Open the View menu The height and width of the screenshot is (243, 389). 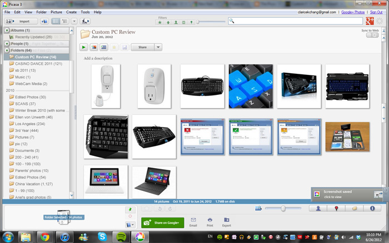click(28, 12)
